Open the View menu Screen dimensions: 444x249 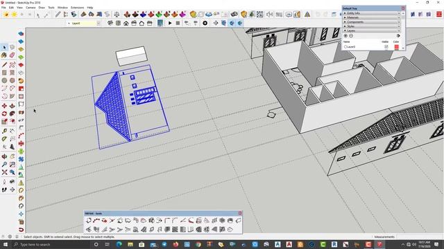pos(19,8)
